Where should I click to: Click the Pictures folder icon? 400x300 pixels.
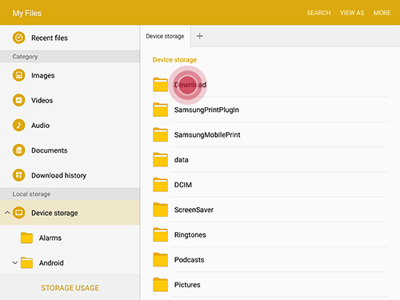(160, 285)
